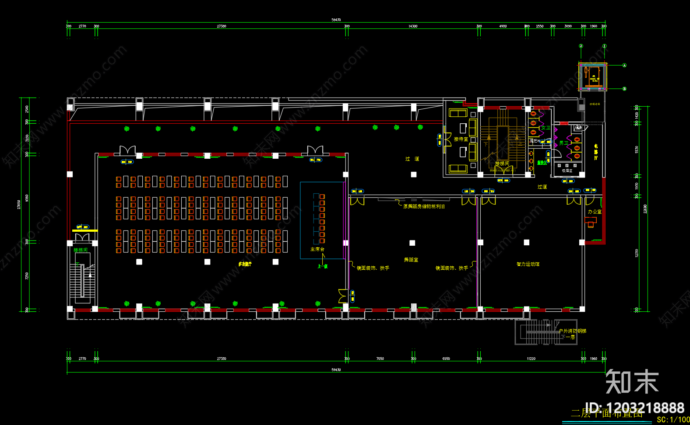Select the 7250 left dimension

pyautogui.click(x=27, y=276)
